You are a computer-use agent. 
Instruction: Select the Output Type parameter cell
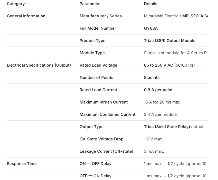[x=91, y=127]
